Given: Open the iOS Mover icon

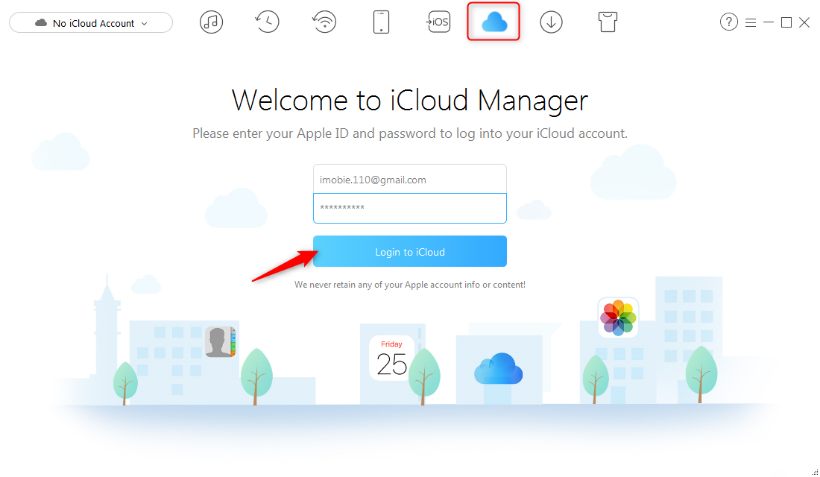Looking at the screenshot, I should click(438, 22).
